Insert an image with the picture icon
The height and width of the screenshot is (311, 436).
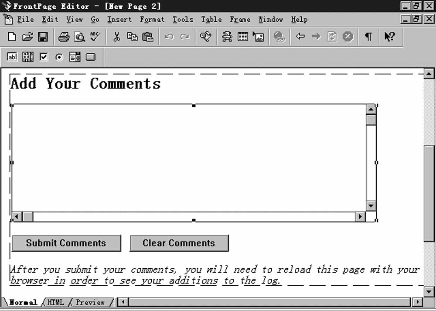tap(258, 37)
